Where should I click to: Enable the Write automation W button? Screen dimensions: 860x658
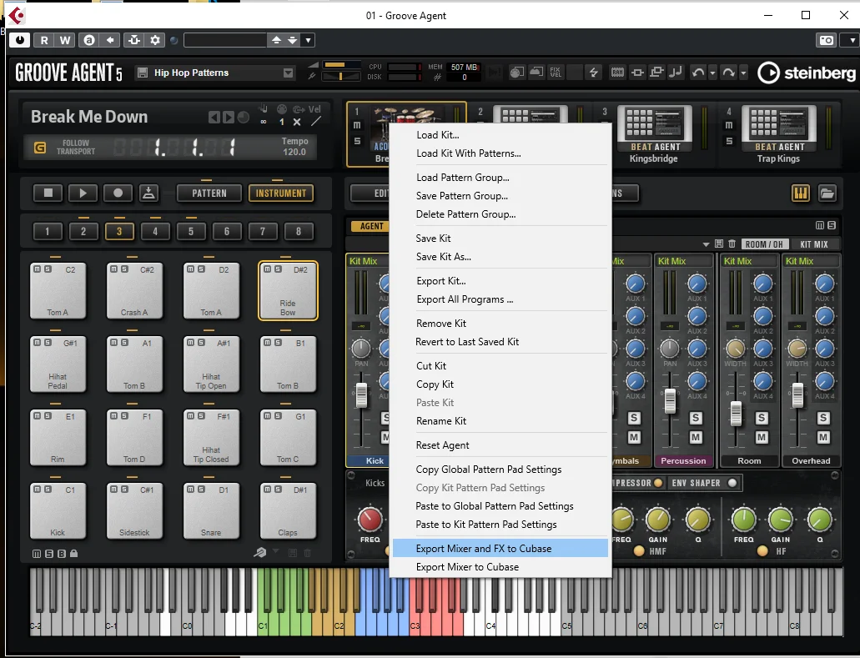click(x=65, y=40)
